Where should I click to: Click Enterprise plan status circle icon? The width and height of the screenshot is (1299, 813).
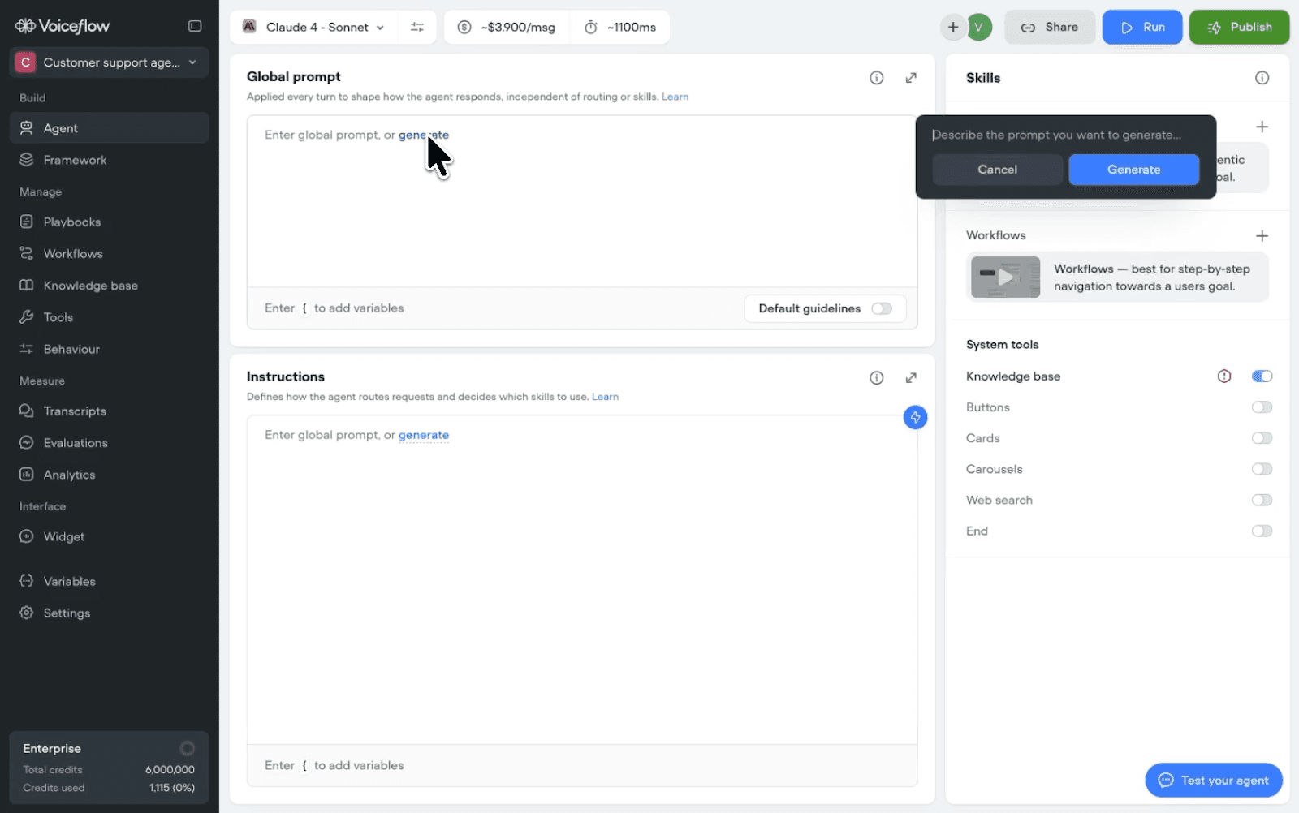coord(187,748)
